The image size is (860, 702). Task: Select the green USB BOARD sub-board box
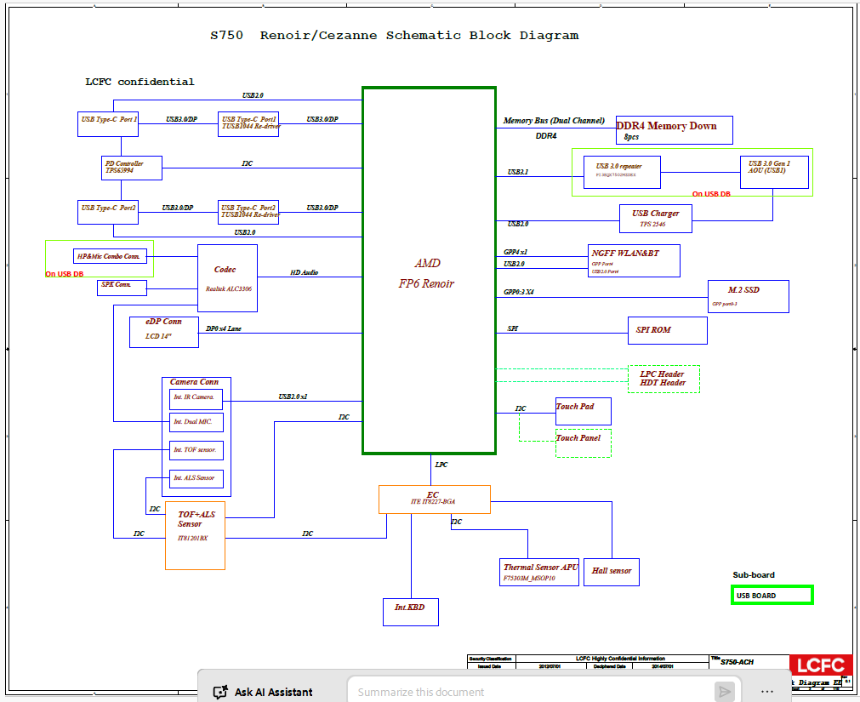click(772, 595)
